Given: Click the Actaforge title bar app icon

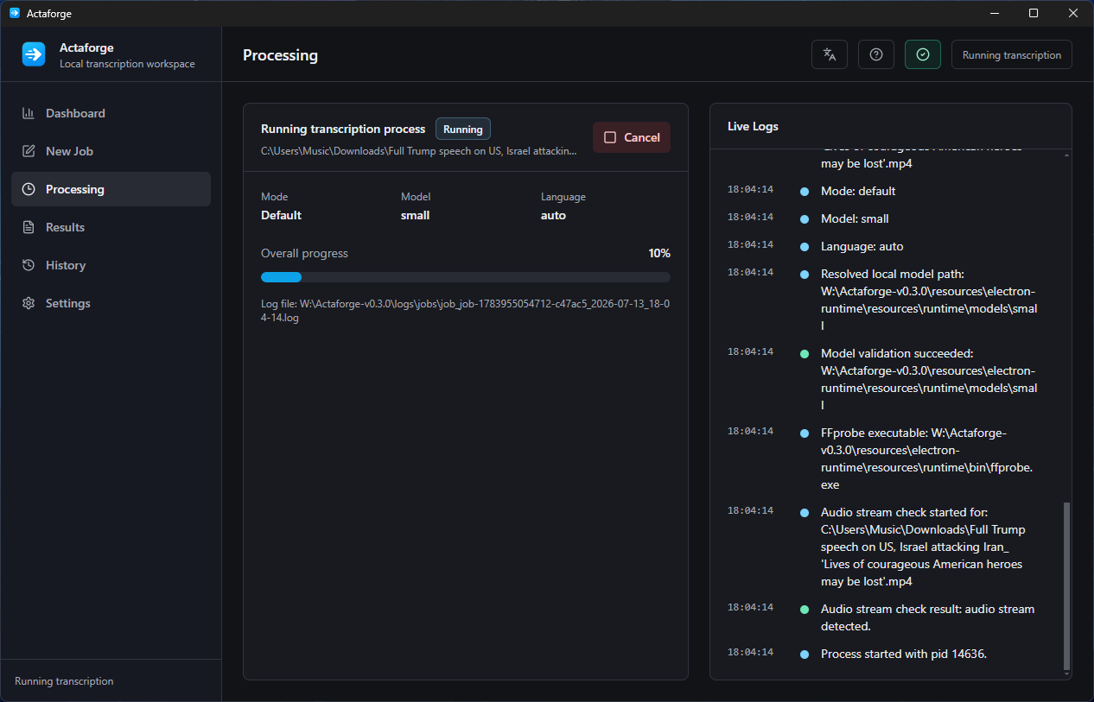Looking at the screenshot, I should (x=14, y=13).
